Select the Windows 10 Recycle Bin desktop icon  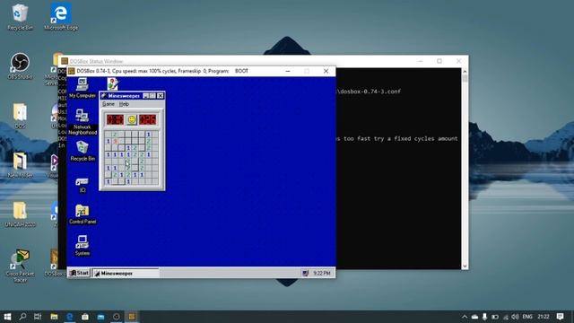(20, 17)
